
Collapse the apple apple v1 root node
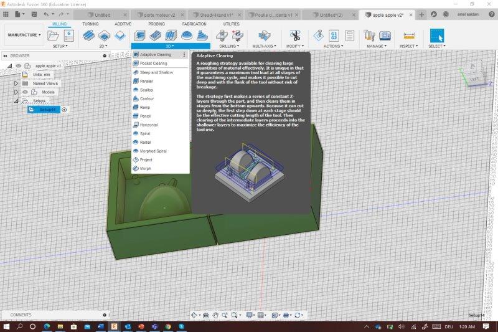click(x=10, y=66)
